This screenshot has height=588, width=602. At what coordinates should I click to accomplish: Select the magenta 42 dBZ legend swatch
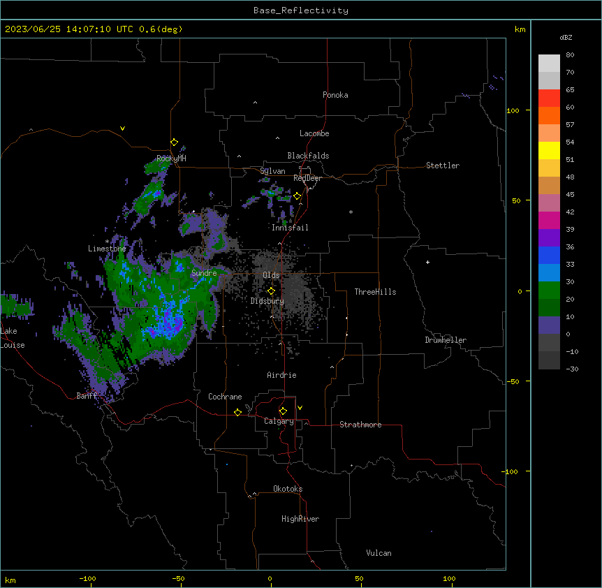click(549, 220)
